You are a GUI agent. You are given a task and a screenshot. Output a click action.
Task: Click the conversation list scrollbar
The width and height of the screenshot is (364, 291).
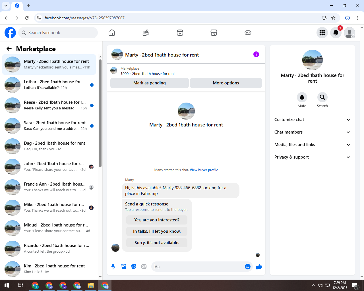click(100, 113)
